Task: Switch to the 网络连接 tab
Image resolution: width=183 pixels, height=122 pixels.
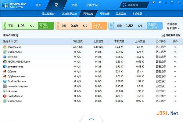Action: pyautogui.click(x=104, y=13)
